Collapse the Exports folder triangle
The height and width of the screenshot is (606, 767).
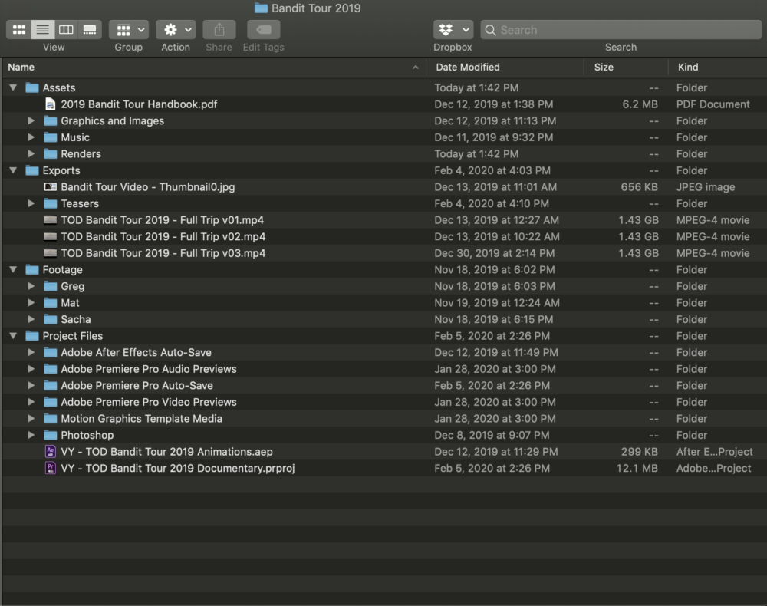pos(13,170)
